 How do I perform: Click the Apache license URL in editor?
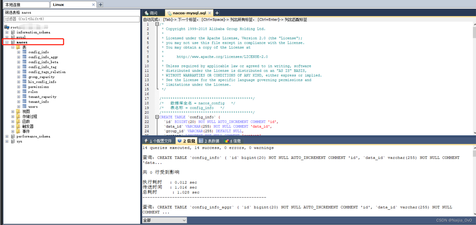(222, 57)
